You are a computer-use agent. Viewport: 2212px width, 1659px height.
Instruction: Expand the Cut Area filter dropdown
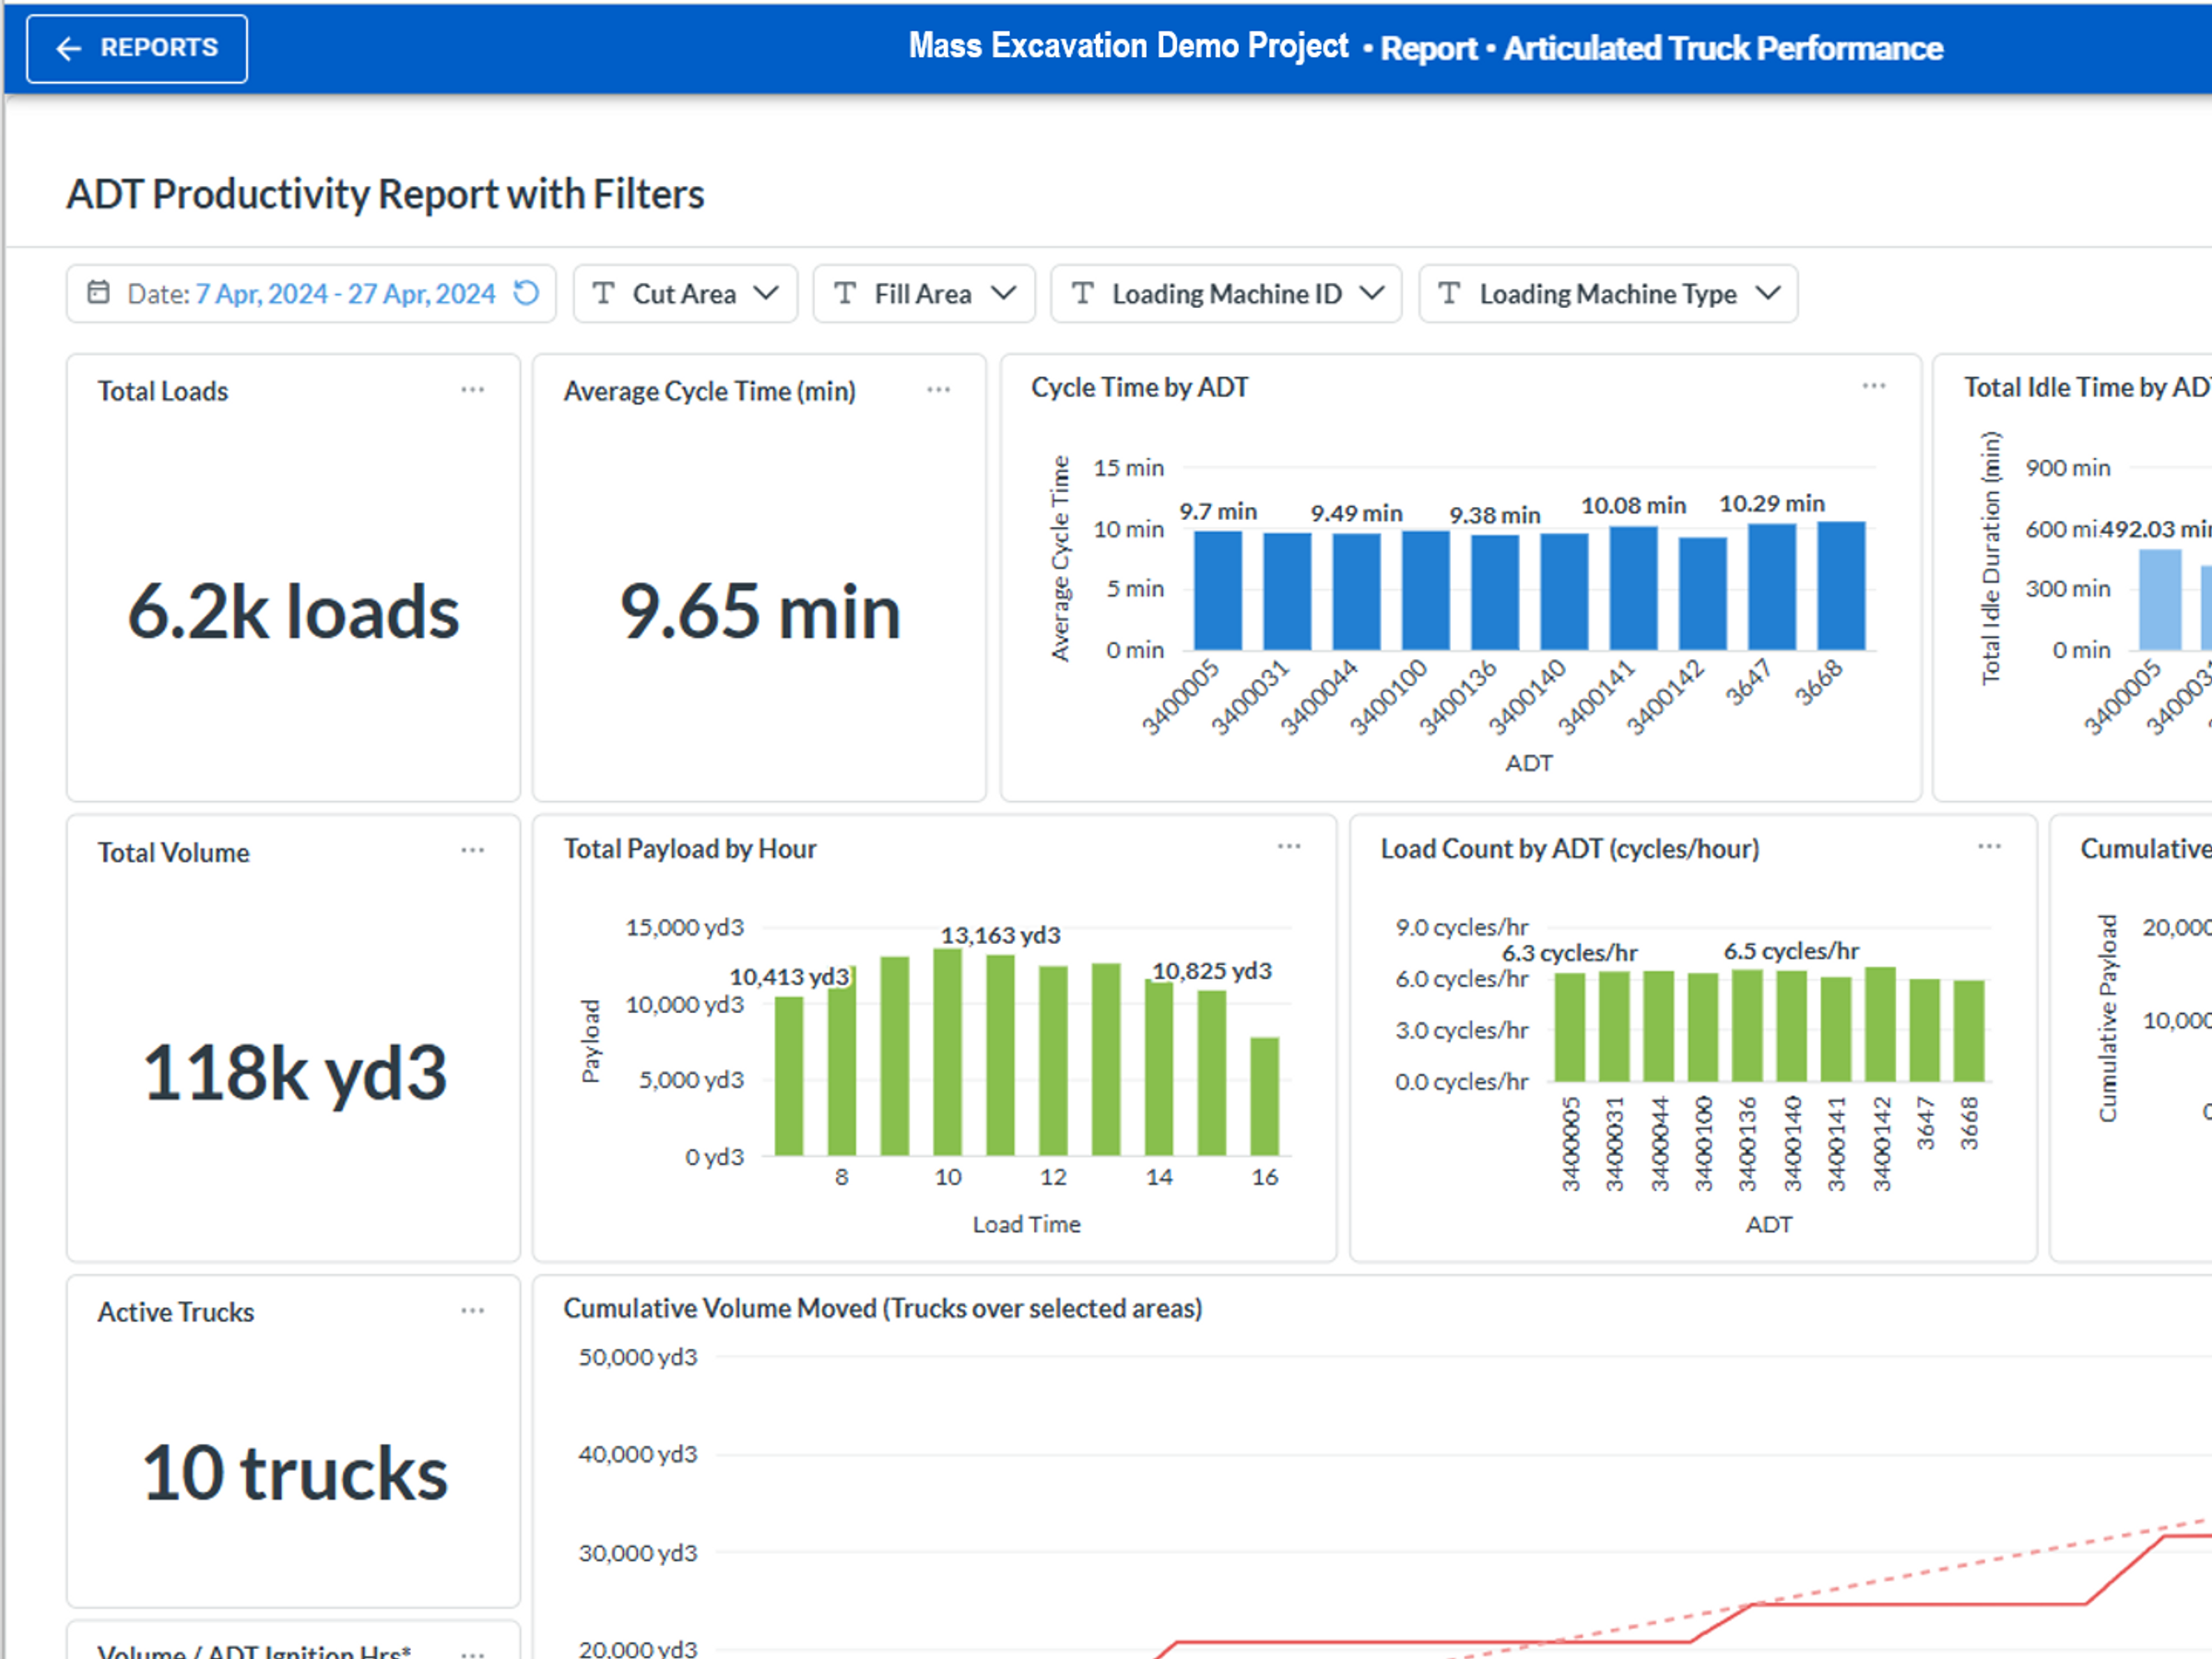pos(685,293)
